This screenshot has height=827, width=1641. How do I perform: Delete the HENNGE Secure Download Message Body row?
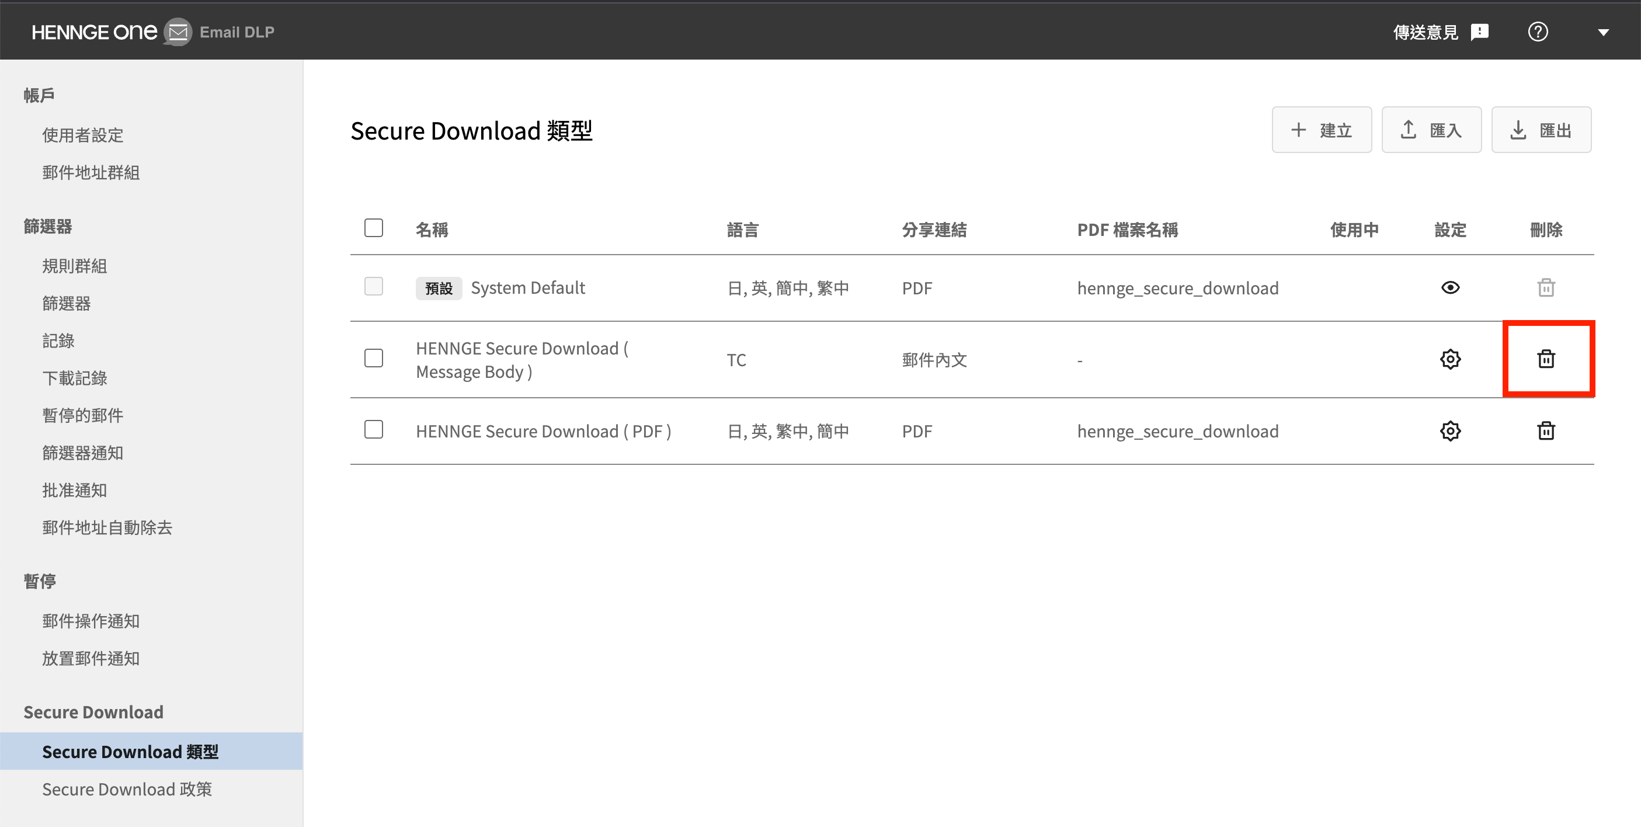1546,359
